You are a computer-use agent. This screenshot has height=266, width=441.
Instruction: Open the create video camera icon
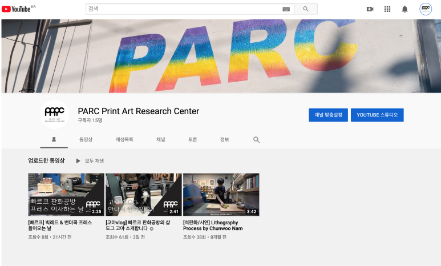pyautogui.click(x=370, y=9)
